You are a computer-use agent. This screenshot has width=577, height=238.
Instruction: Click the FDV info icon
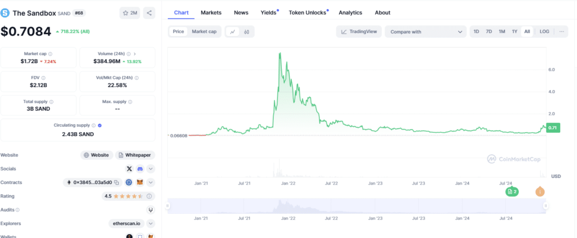pos(43,78)
